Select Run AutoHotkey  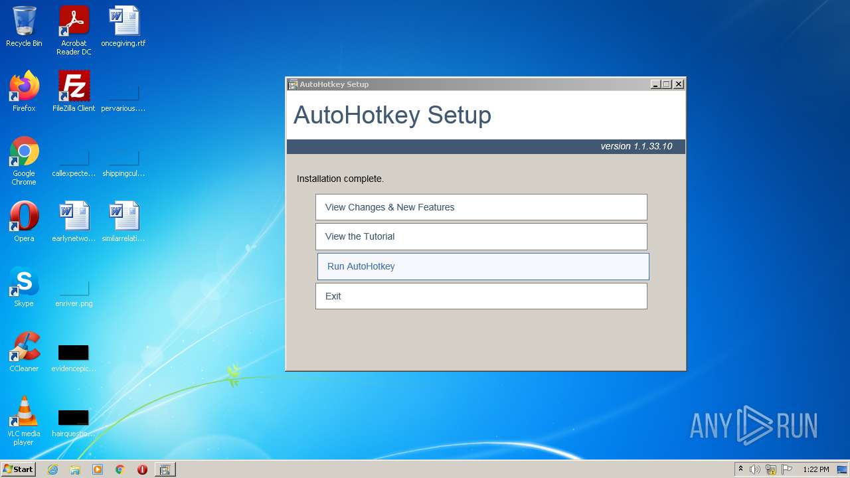point(483,266)
